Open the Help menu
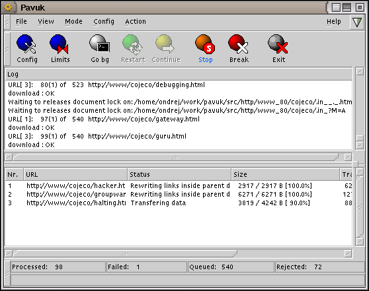Image resolution: width=369 pixels, height=291 pixels. pos(333,22)
